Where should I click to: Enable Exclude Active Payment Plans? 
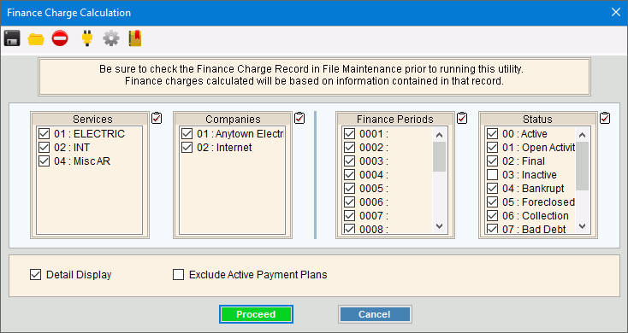(178, 275)
